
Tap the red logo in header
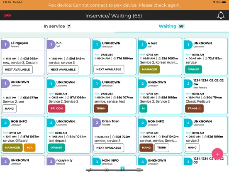point(7,15)
